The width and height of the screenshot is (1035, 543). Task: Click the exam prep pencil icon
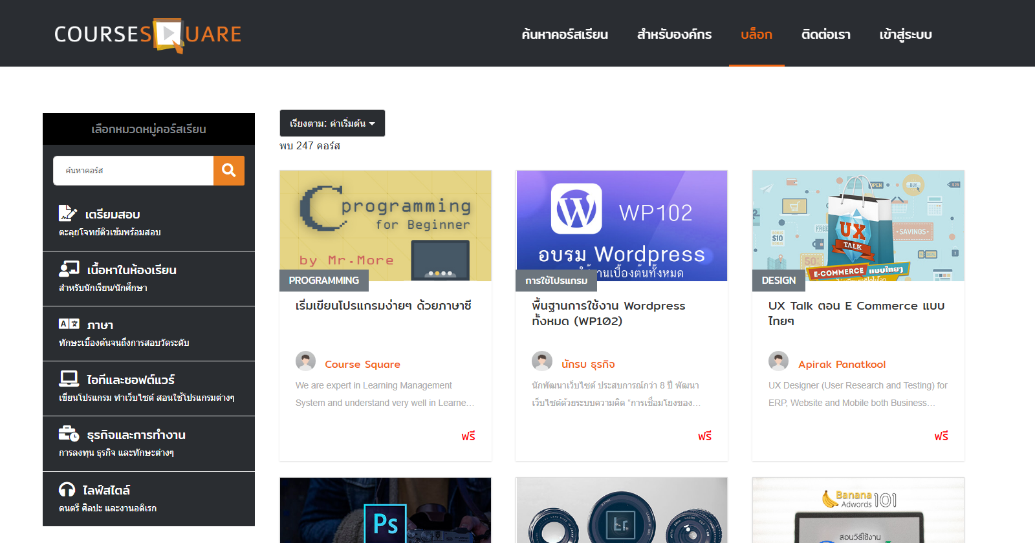(68, 213)
